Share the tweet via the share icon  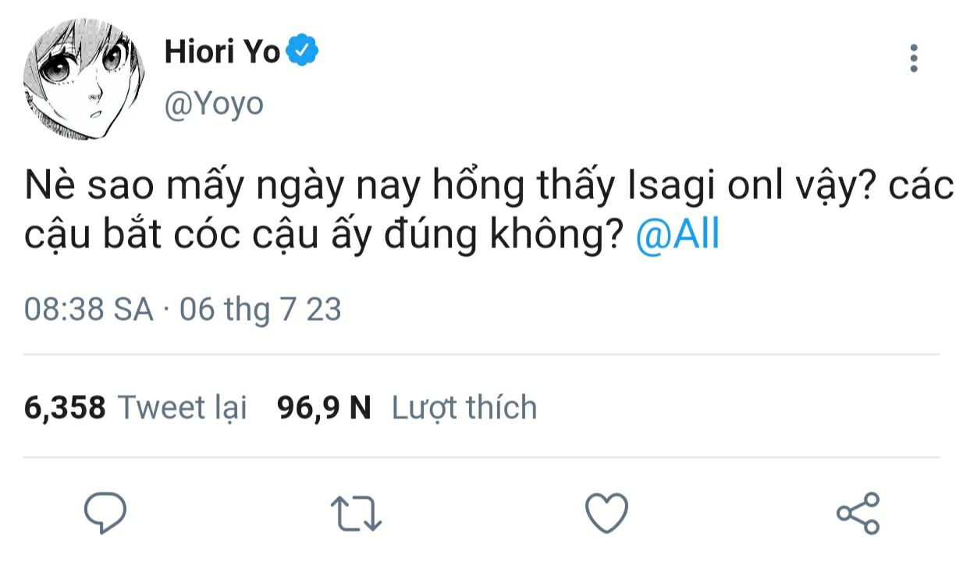pyautogui.click(x=858, y=514)
